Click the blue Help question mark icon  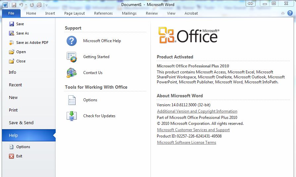point(290,13)
